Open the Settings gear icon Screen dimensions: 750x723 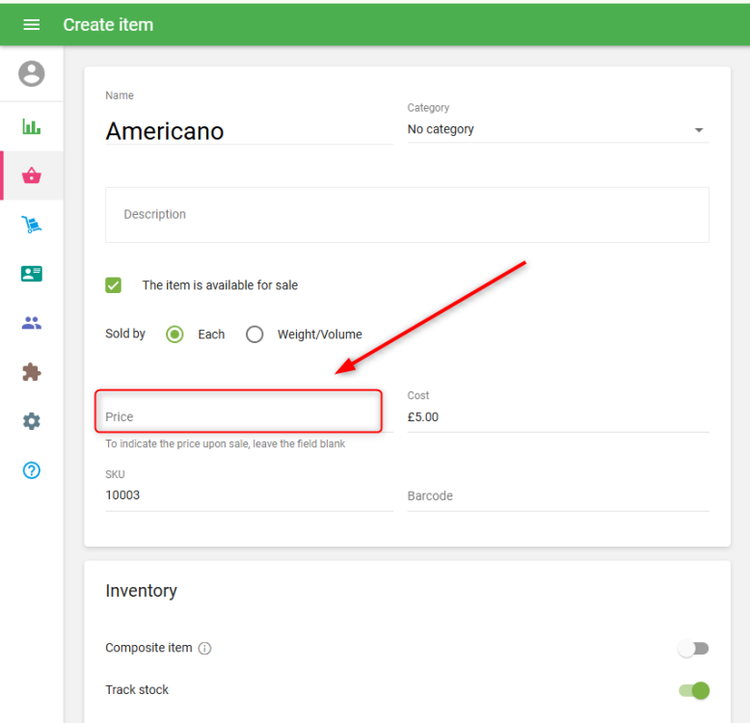32,421
